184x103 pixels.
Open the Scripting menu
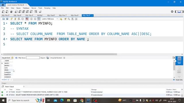click(x=47, y=8)
